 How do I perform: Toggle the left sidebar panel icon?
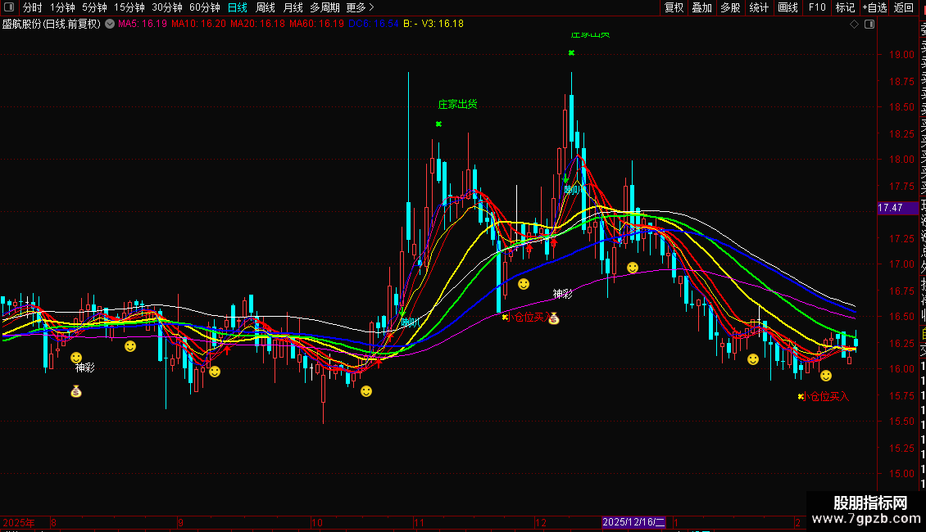click(x=9, y=7)
